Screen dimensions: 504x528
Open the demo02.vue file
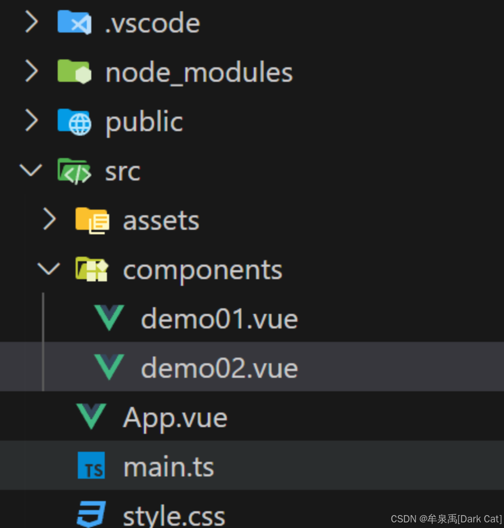pyautogui.click(x=220, y=368)
